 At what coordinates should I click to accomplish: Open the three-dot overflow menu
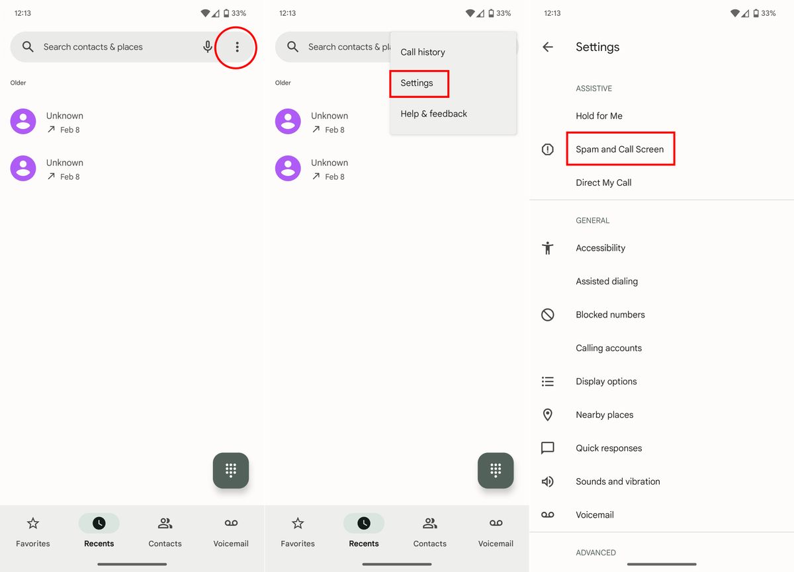tap(236, 46)
